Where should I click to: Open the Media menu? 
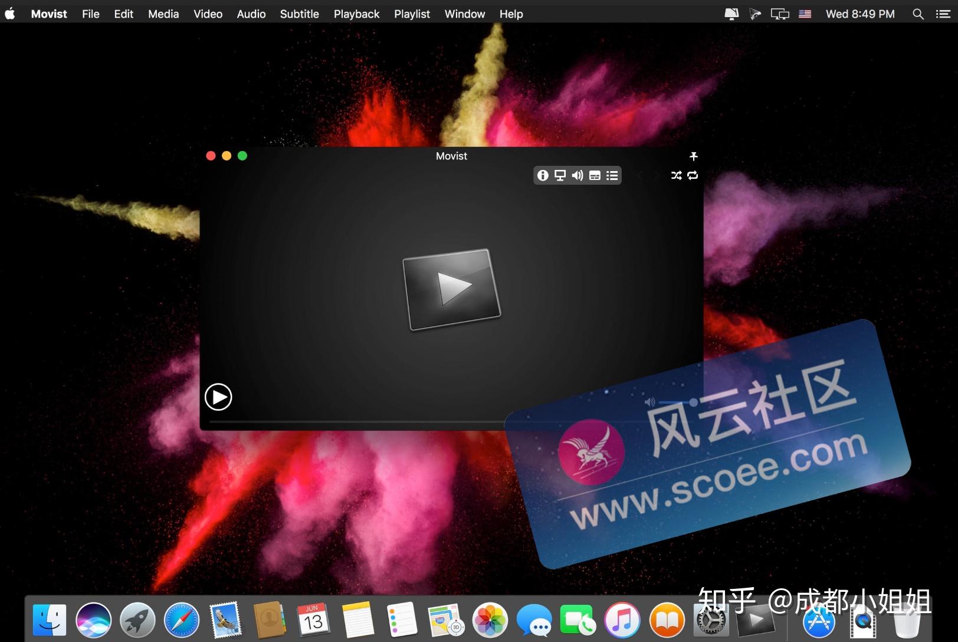coord(163,14)
